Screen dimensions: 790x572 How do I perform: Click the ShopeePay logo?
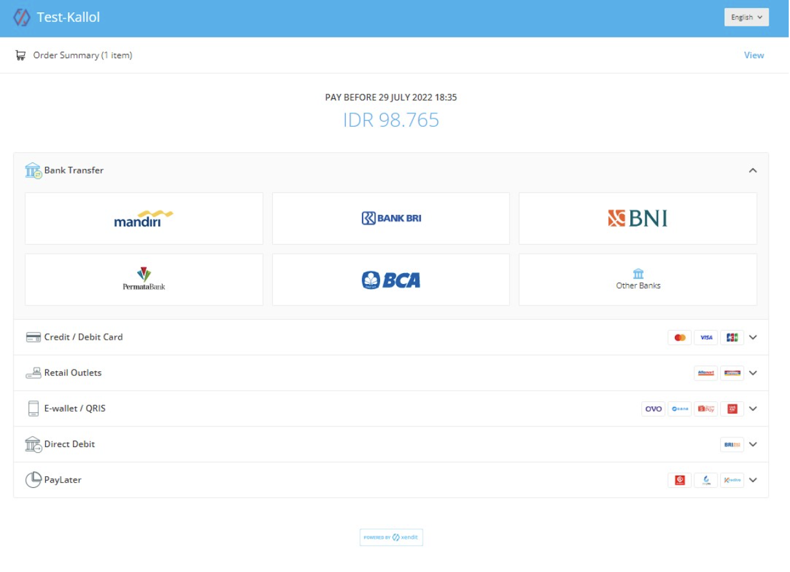[706, 408]
